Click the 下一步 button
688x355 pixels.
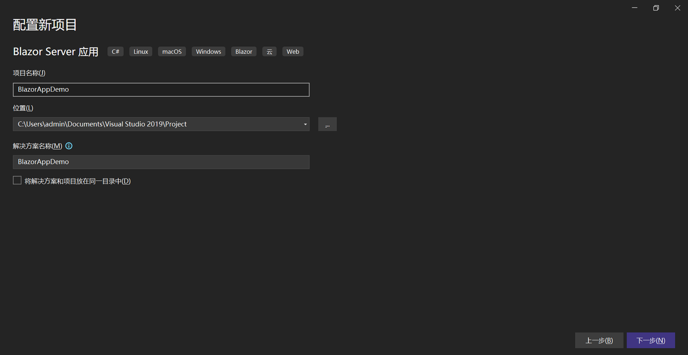tap(650, 340)
